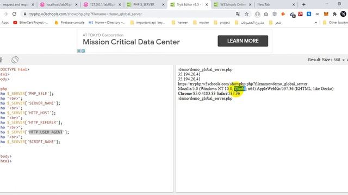Expand the Other bookmarks folder
This screenshot has height=195, width=348.
[335, 23]
